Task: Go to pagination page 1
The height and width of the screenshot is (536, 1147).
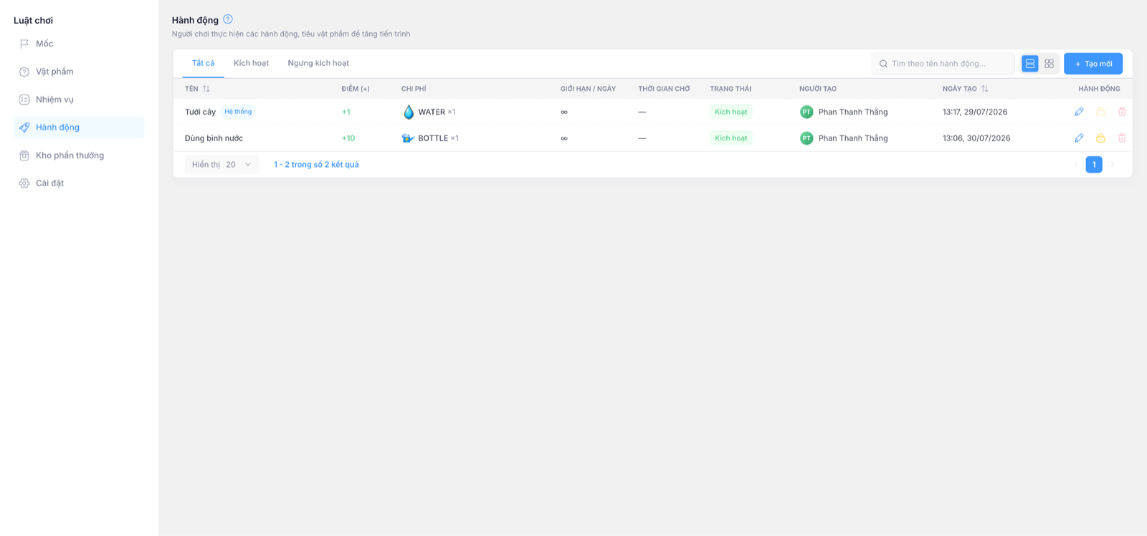Action: click(1094, 165)
